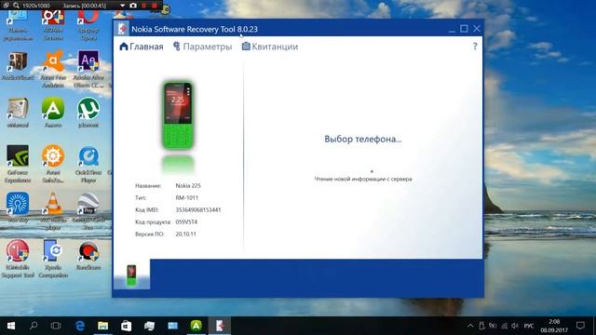Open the Opera browser desktop shortcut
Viewport: 596px width, 335px height.
click(x=88, y=26)
